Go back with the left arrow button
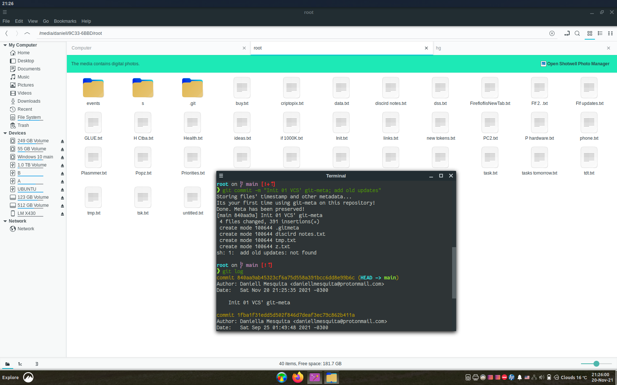This screenshot has height=385, width=617. 7,33
